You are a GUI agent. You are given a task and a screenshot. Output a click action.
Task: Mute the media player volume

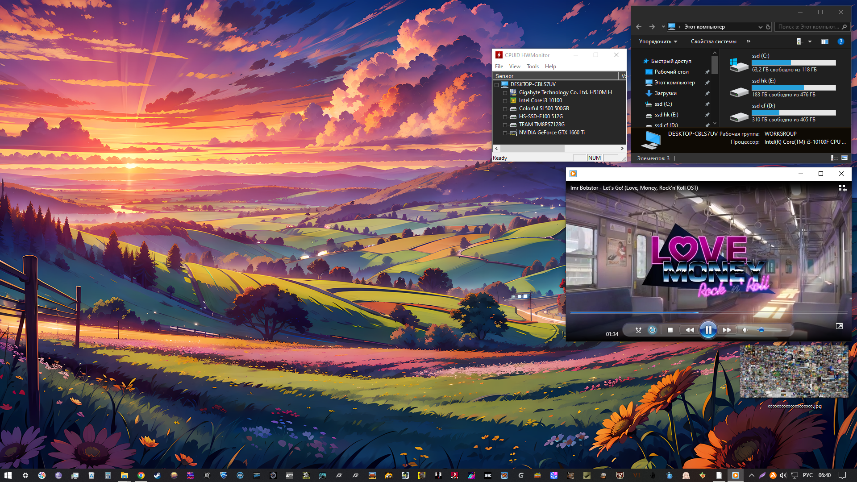(745, 330)
